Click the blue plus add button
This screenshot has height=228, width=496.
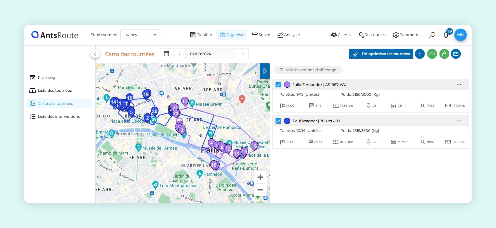pyautogui.click(x=420, y=54)
